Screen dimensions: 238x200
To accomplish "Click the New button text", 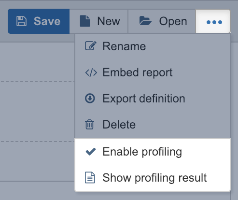I will coord(109,21).
